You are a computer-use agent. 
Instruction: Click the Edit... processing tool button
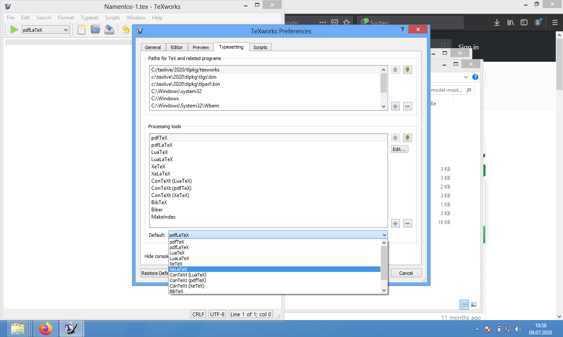tap(399, 149)
